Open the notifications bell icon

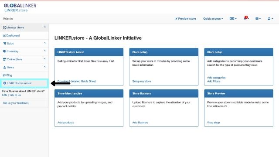coord(246,18)
